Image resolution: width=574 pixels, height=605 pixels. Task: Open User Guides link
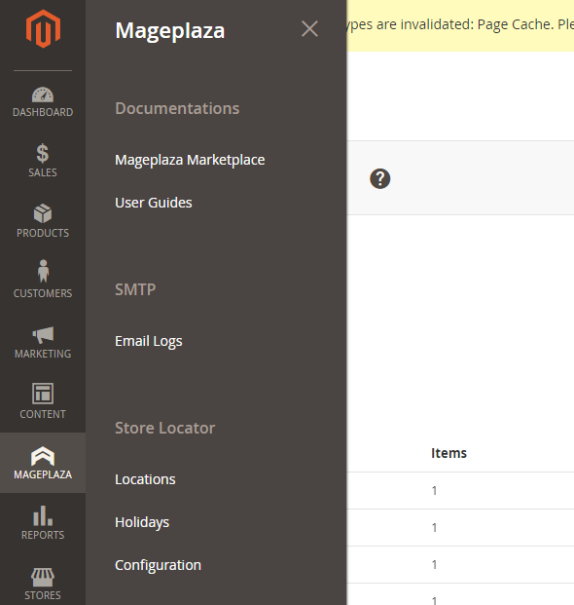click(x=154, y=203)
